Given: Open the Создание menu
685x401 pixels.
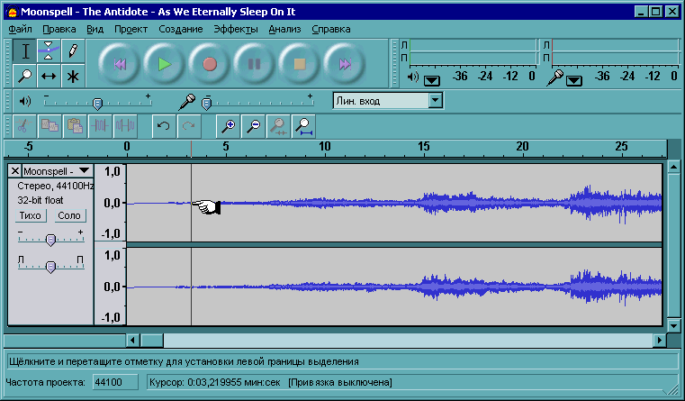Looking at the screenshot, I should [x=180, y=30].
